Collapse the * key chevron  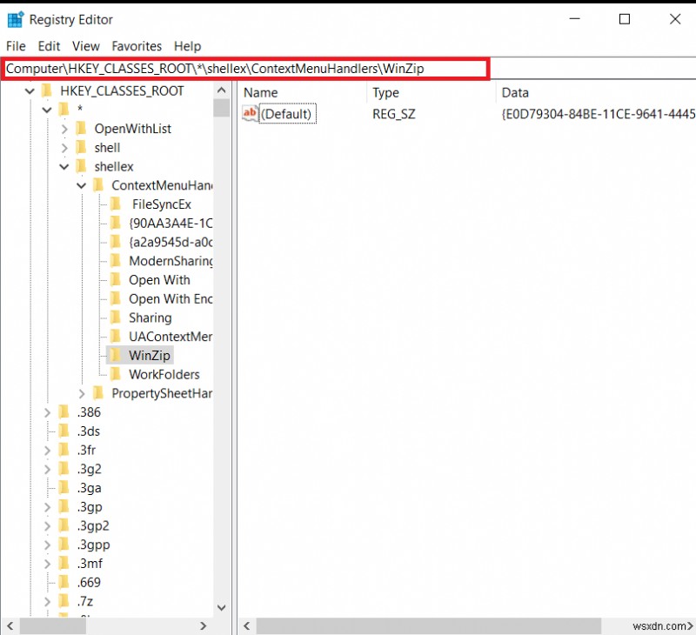point(47,110)
